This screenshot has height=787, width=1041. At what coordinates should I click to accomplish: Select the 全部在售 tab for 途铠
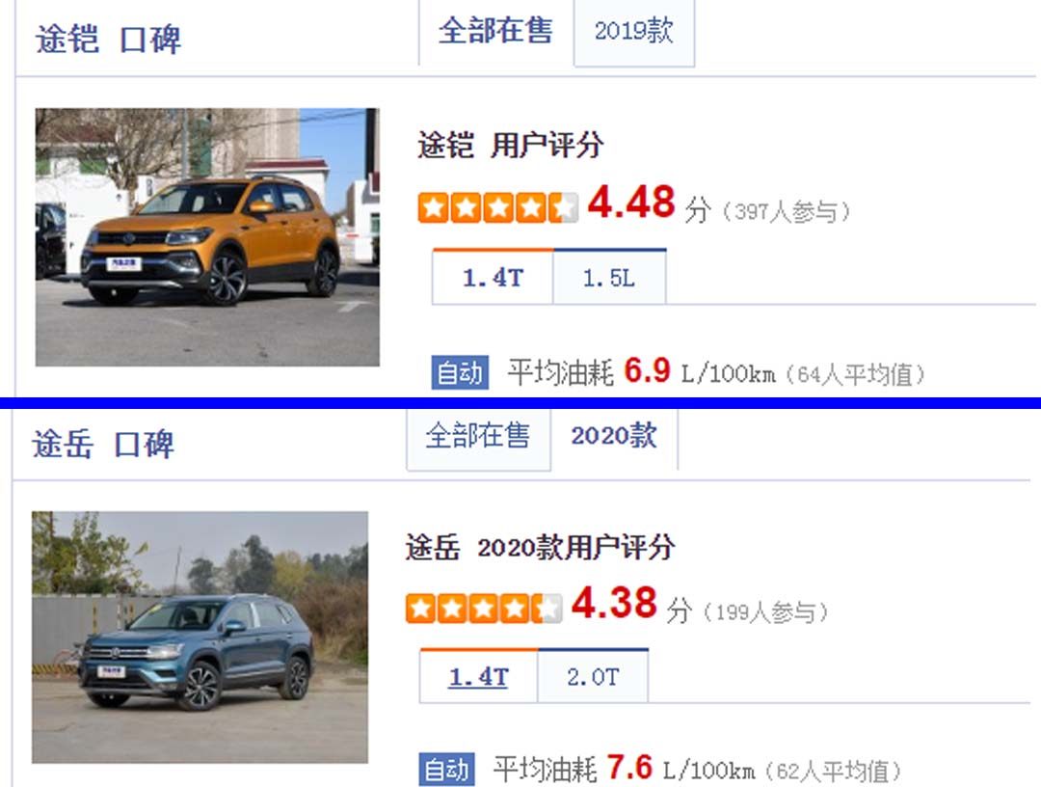coord(495,31)
